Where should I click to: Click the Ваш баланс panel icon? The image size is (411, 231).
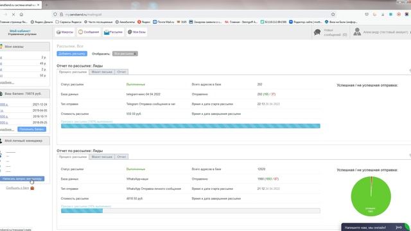1,94
